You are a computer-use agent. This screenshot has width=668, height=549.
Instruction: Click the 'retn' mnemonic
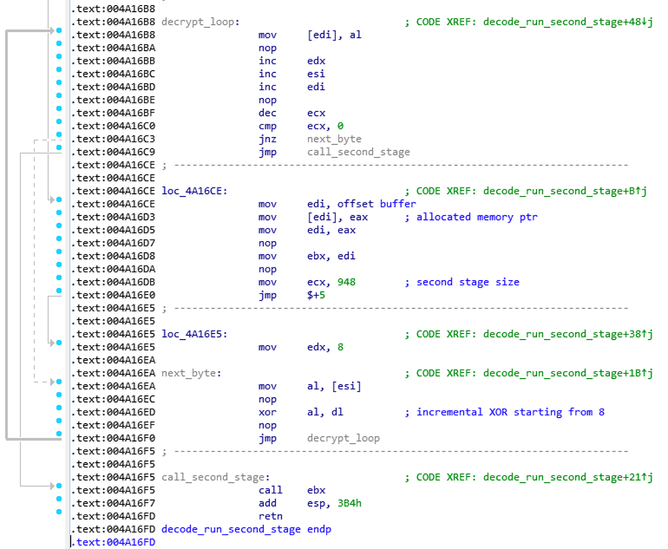(271, 516)
